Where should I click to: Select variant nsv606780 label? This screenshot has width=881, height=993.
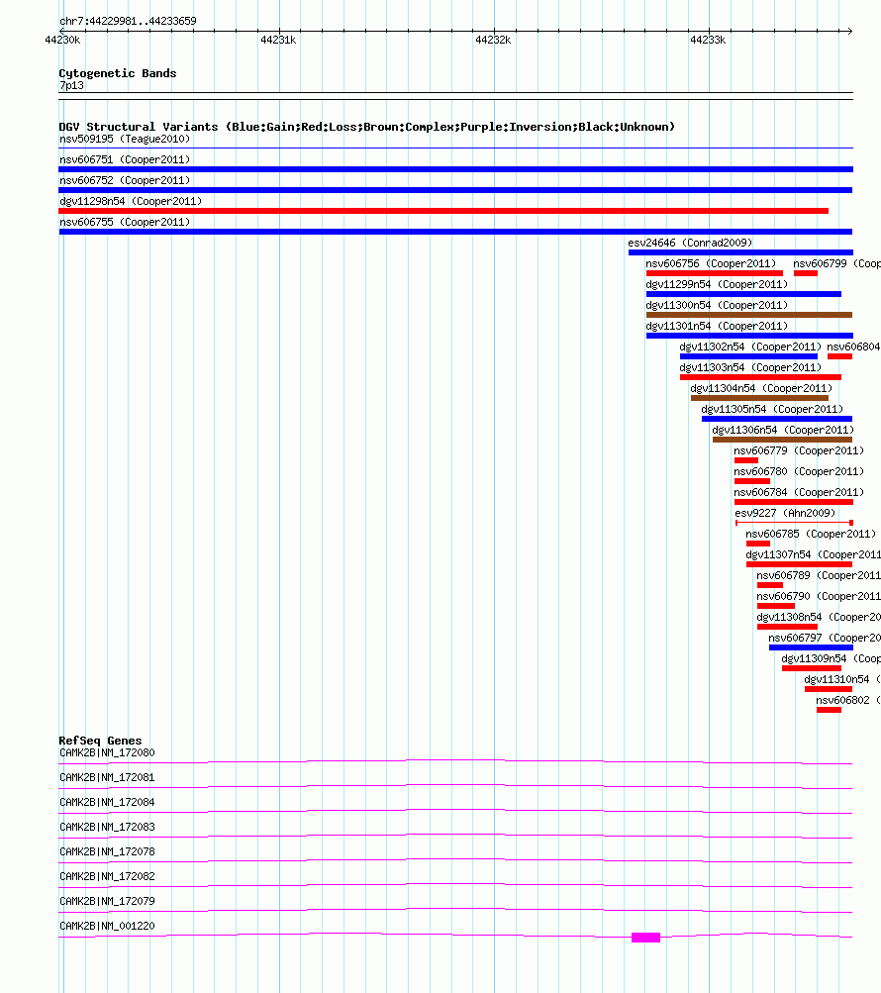point(799,472)
